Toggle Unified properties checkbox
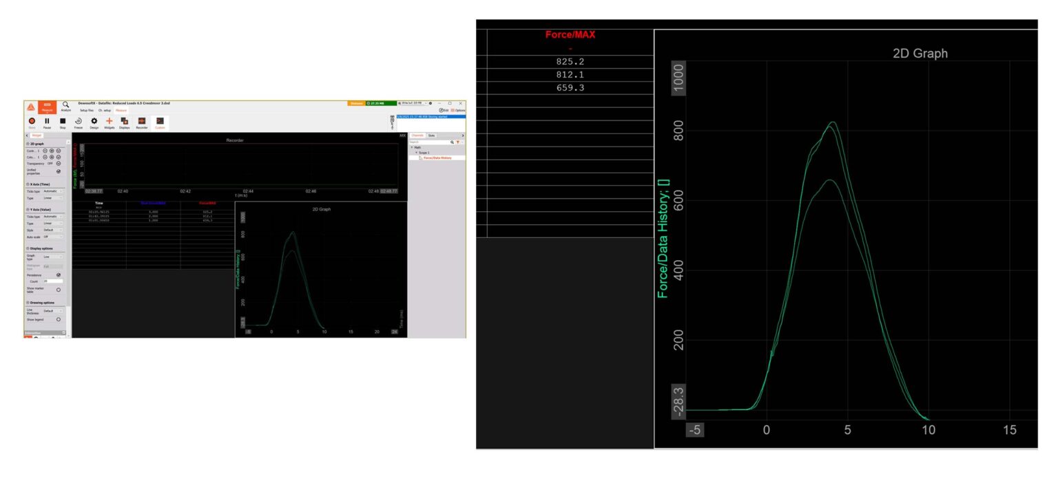Viewport: 1058px width, 485px height. [59, 171]
